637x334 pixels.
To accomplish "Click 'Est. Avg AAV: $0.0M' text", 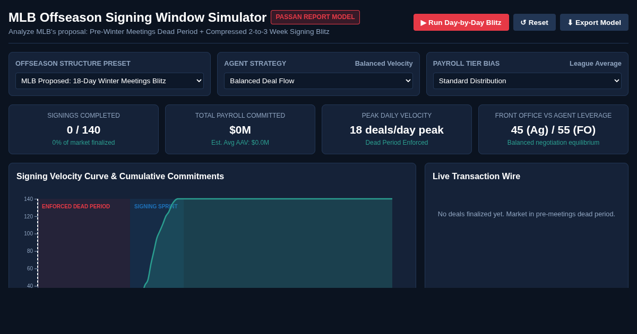I will tap(240, 143).
